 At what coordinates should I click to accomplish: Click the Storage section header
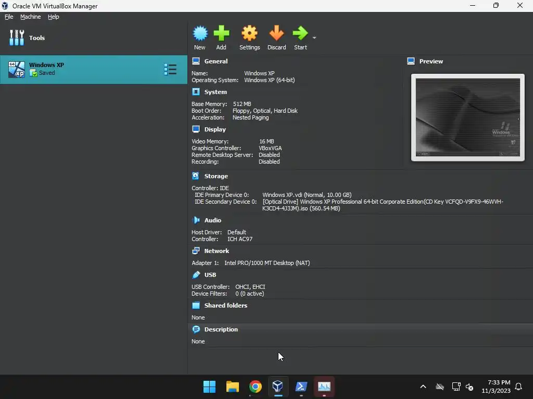click(x=216, y=176)
